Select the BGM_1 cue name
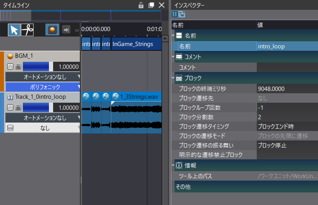The height and width of the screenshot is (205, 318). 24,56
